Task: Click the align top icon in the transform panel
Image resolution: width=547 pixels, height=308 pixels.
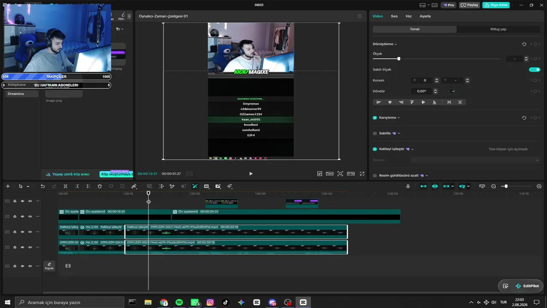Action: [x=412, y=102]
